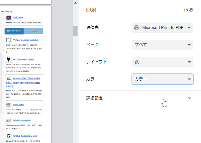Viewport: 201px width, 143px height.
Task: Click the Git Download Helper fox icon
Action: coord(9,59)
